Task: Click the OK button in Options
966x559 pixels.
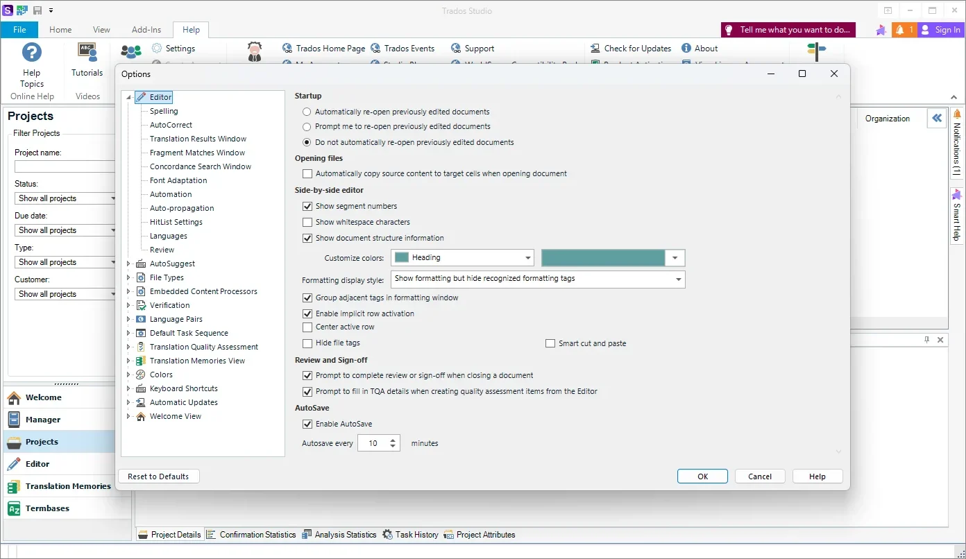Action: (x=702, y=476)
